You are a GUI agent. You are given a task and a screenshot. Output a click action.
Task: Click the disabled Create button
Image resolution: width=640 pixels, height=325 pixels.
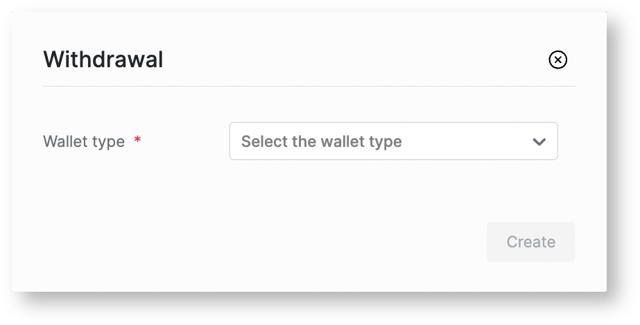pyautogui.click(x=530, y=242)
